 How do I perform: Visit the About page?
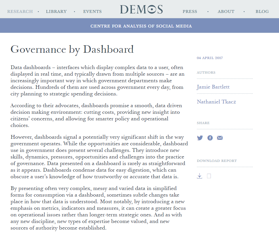tap(226, 11)
